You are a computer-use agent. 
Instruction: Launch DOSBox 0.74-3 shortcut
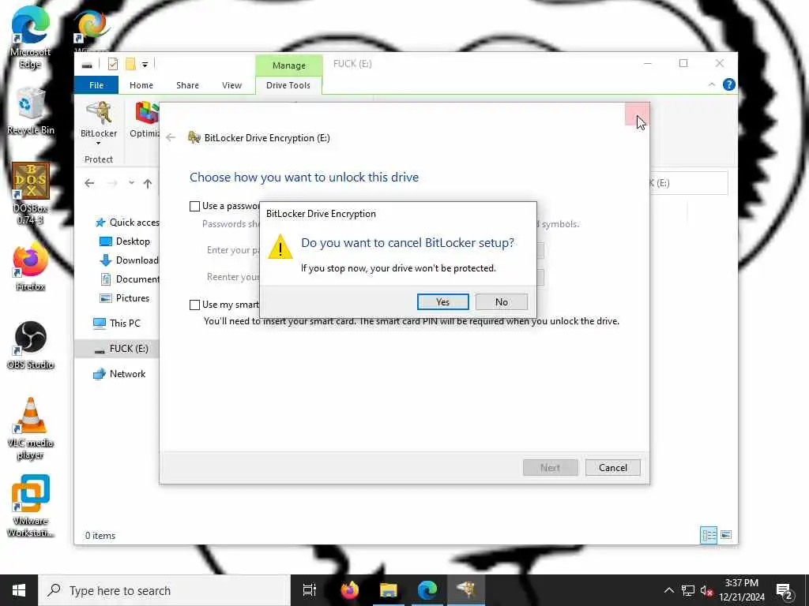coord(31,194)
